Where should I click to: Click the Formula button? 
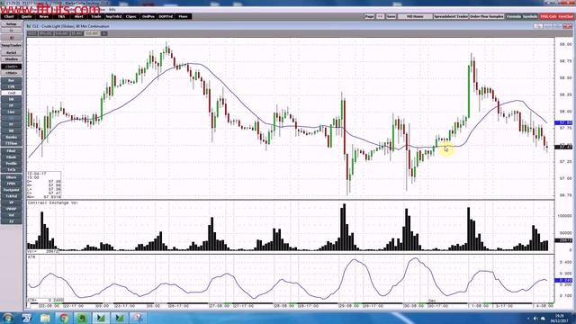click(514, 16)
